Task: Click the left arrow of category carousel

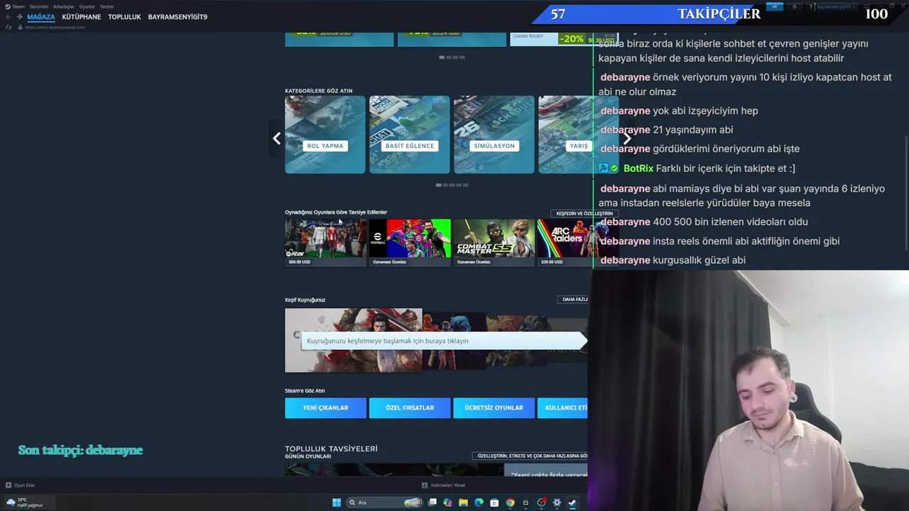Action: 277,138
